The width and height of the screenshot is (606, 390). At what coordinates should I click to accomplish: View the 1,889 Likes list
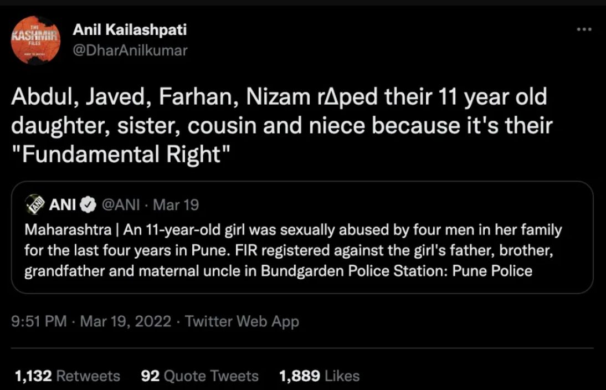pos(320,376)
